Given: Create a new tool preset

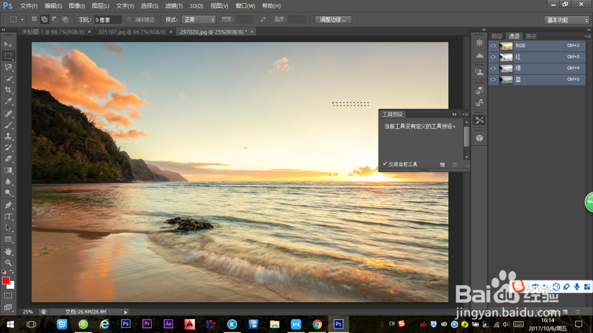Looking at the screenshot, I should [442, 164].
